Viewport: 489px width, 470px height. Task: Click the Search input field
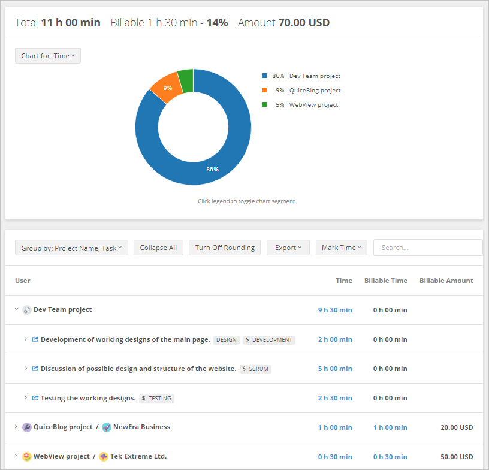point(427,248)
